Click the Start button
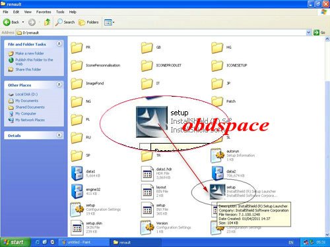The height and width of the screenshot is (247, 330). click(x=15, y=242)
